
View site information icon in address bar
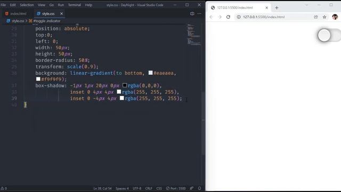click(x=239, y=17)
